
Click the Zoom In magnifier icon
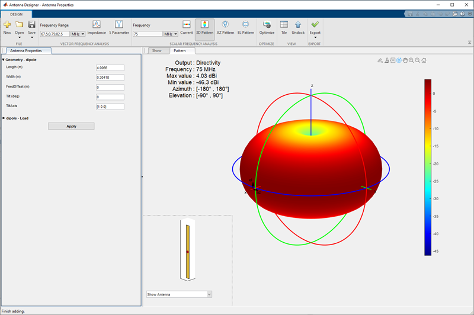pos(411,60)
